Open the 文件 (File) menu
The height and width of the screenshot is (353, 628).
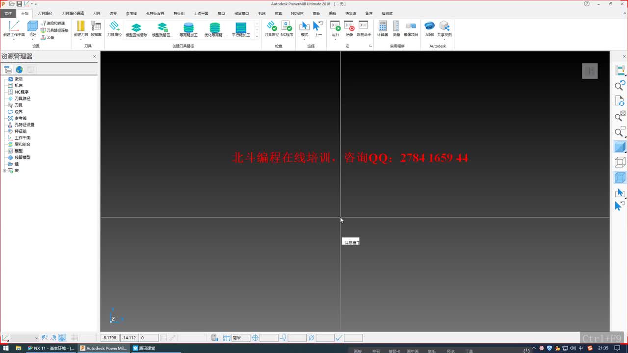point(8,14)
